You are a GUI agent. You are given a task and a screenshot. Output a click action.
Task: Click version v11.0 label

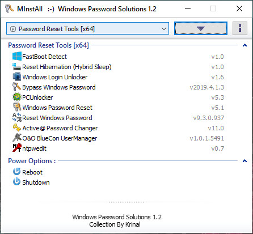(x=216, y=128)
